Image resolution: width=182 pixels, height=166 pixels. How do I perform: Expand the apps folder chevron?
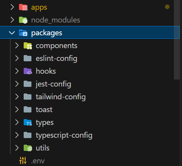[x=12, y=7]
